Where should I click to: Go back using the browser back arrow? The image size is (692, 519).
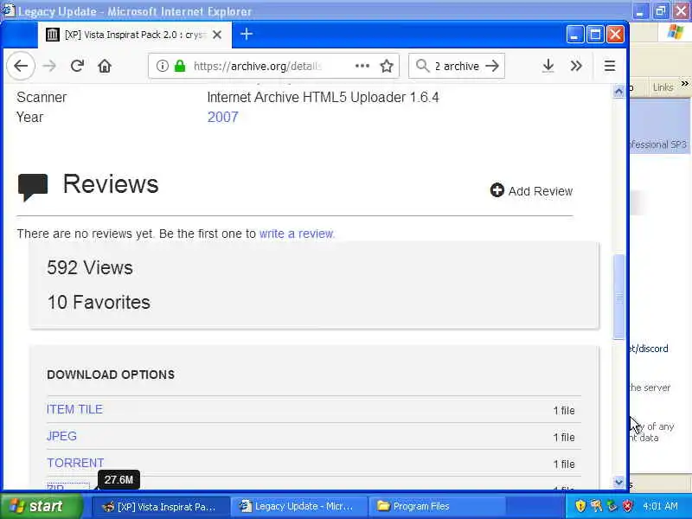(21, 67)
